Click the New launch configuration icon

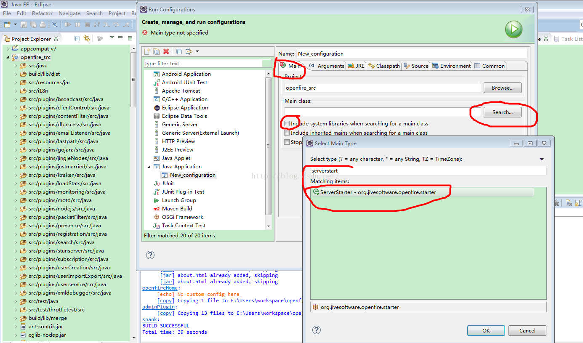click(147, 51)
